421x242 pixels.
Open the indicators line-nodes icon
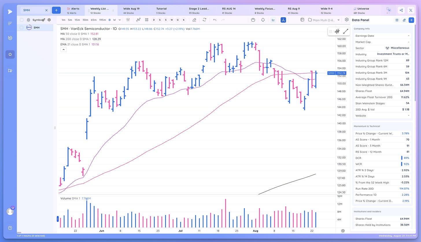point(139,20)
